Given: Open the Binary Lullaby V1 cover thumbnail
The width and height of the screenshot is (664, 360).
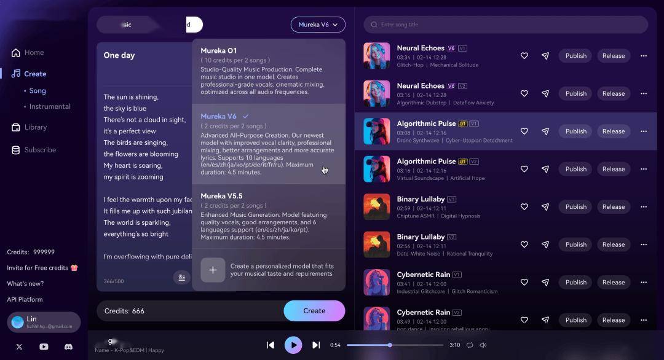Looking at the screenshot, I should tap(376, 206).
